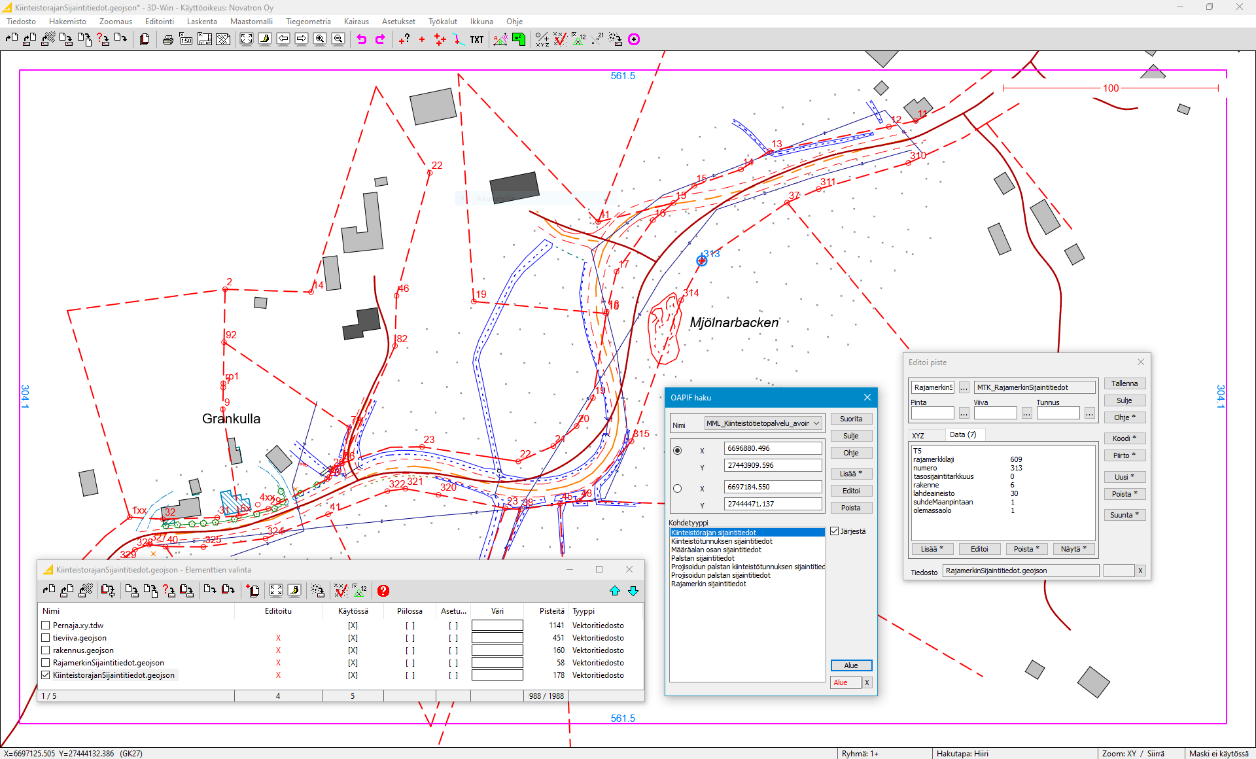Screen dimensions: 1256x759
Task: Switch to the XYZ tab
Action: [918, 435]
